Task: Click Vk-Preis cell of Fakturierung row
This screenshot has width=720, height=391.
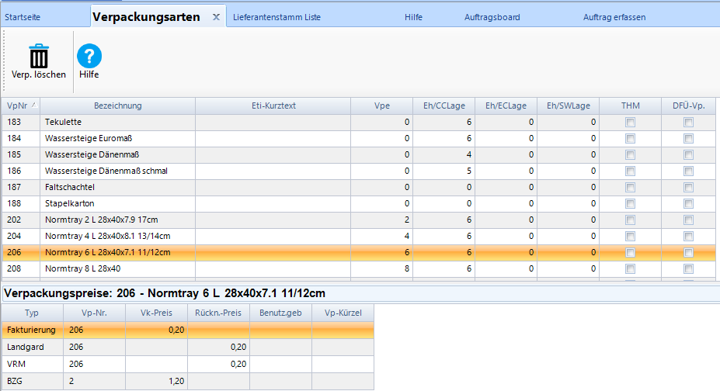Action: [156, 330]
